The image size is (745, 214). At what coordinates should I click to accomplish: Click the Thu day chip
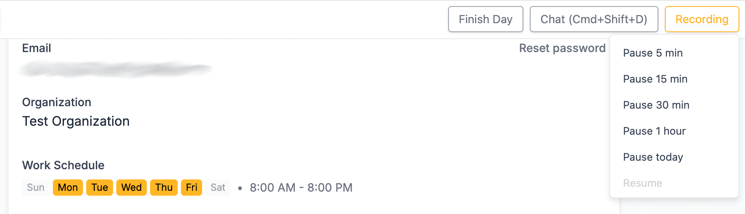click(x=164, y=188)
